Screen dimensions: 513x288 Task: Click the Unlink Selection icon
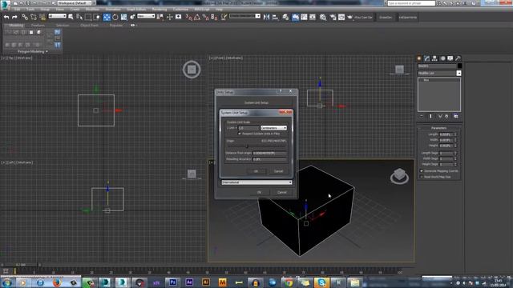pyautogui.click(x=34, y=17)
